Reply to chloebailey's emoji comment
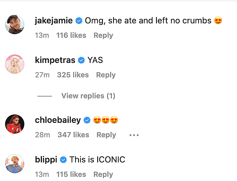Image resolution: width=237 pixels, height=181 pixels. coord(106,135)
